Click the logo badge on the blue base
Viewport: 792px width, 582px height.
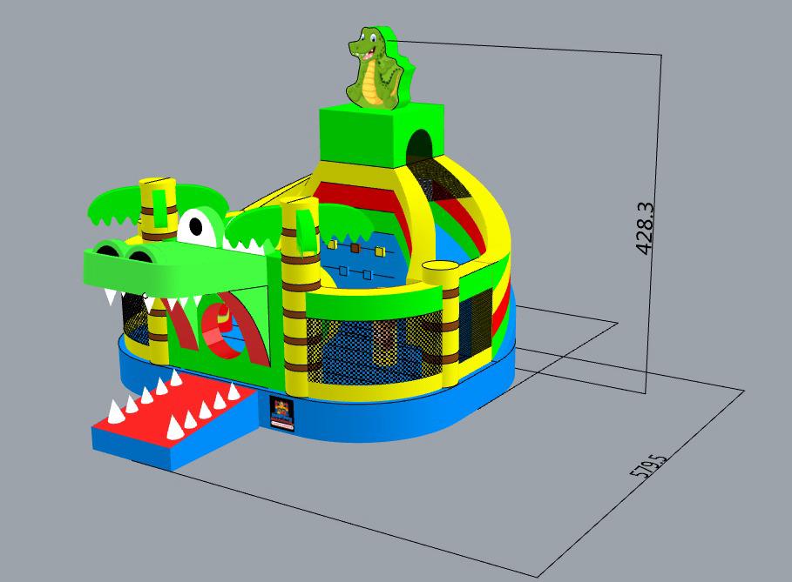point(281,413)
